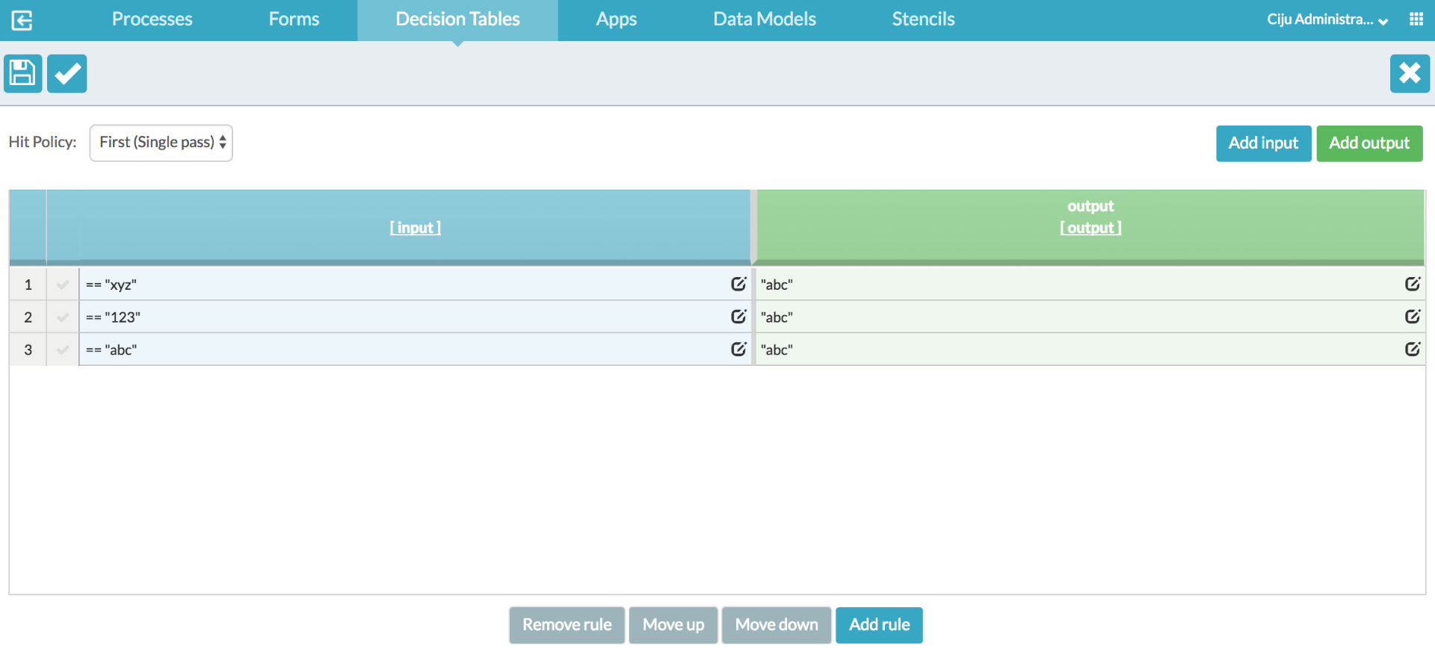Select row number 3 header

(28, 350)
